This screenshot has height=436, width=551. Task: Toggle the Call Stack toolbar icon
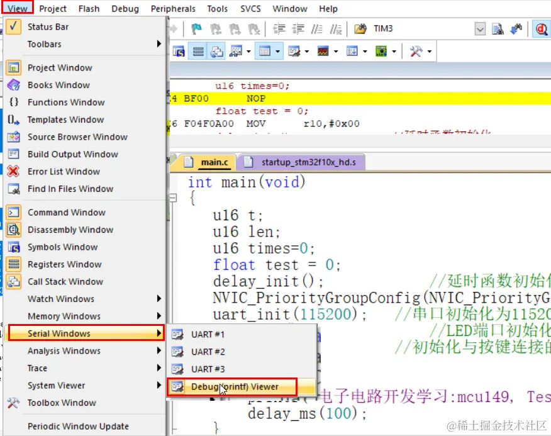pos(217,52)
